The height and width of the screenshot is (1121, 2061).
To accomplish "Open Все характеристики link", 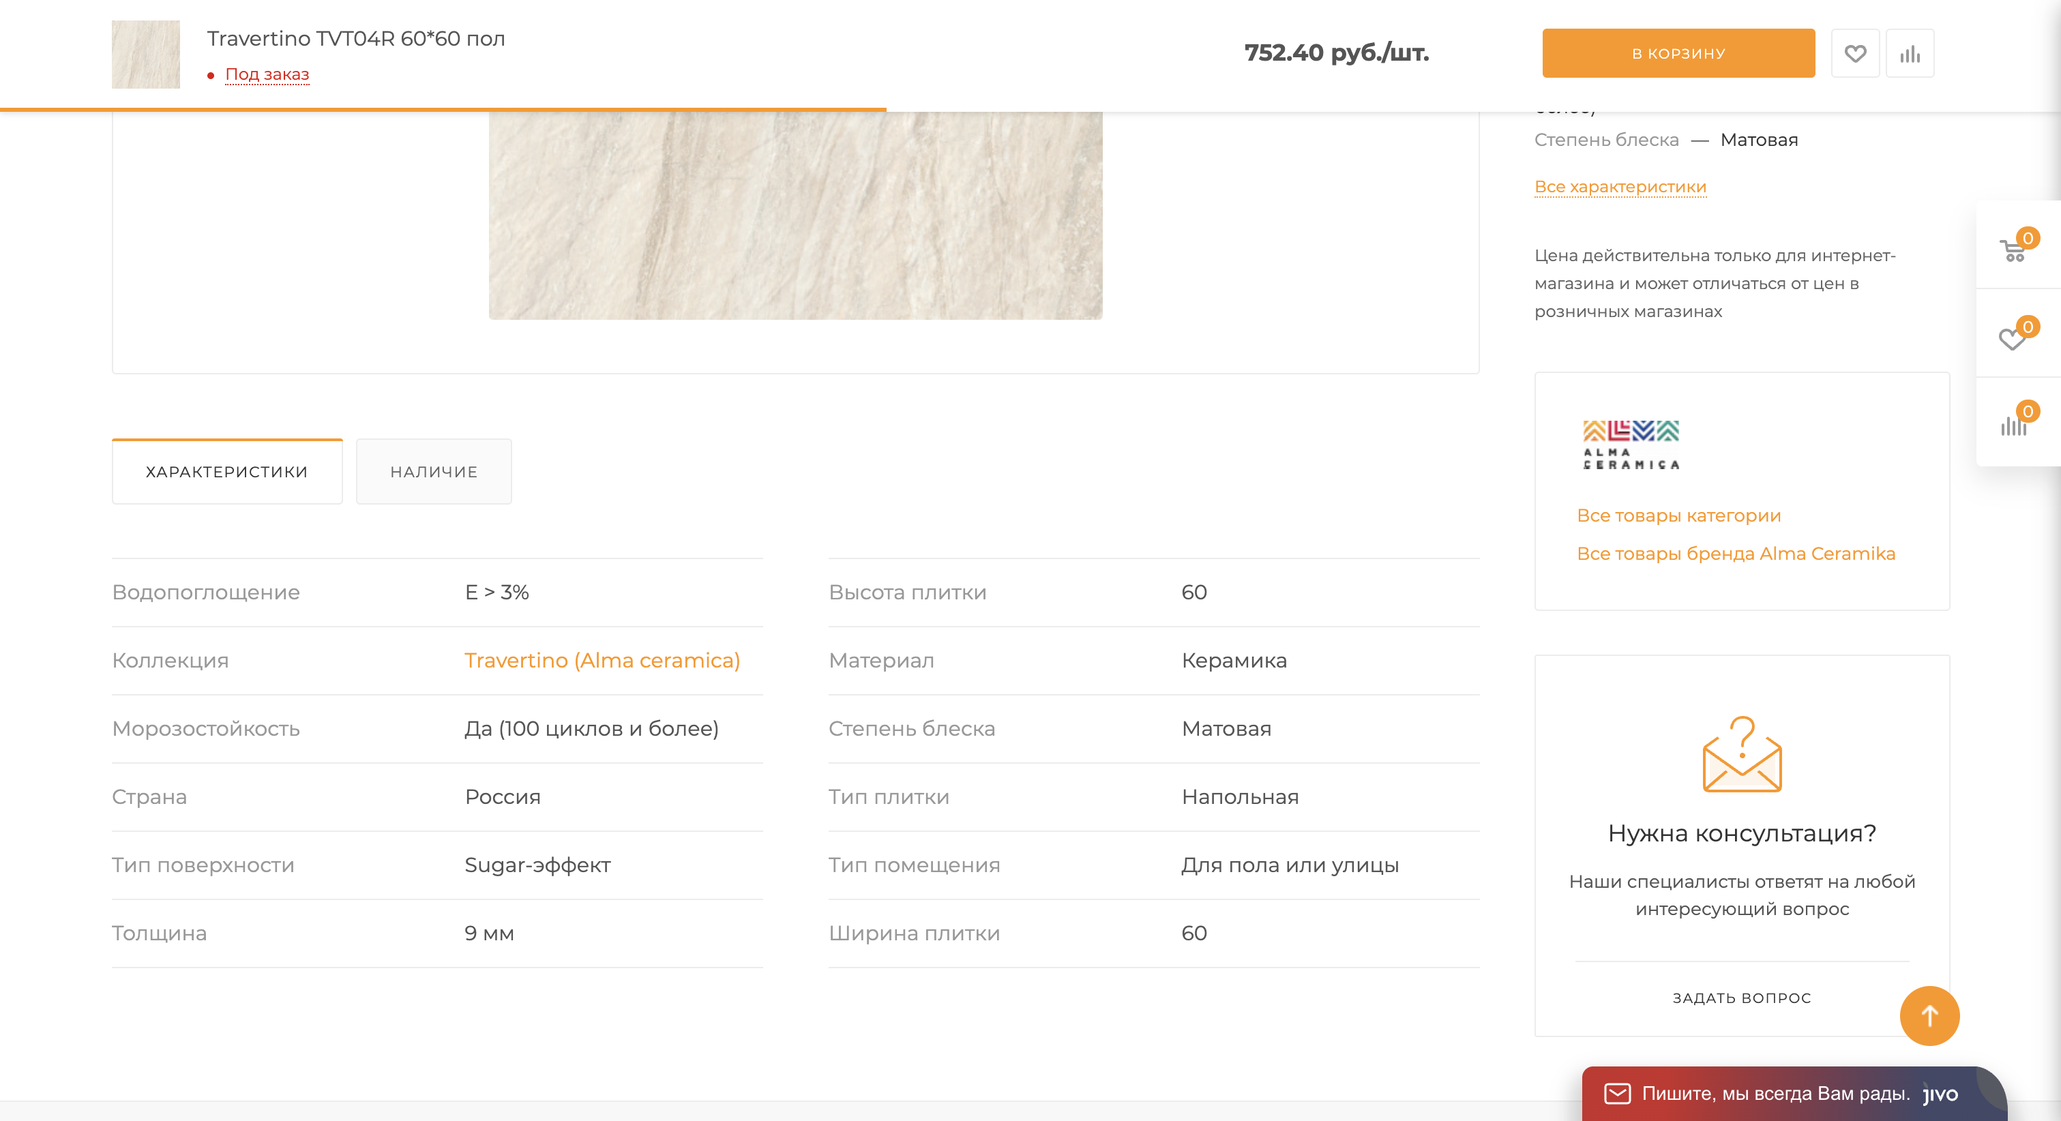I will tap(1620, 186).
